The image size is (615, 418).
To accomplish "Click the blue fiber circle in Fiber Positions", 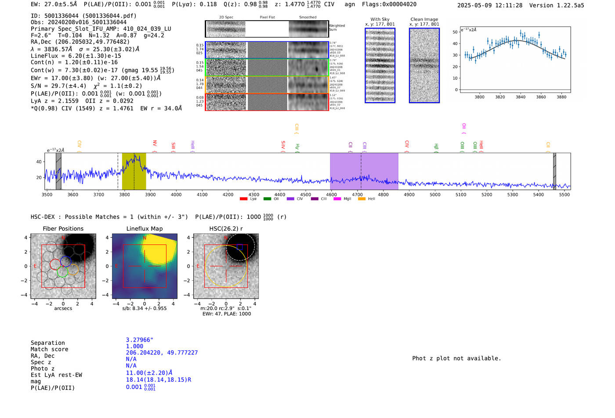I will pyautogui.click(x=66, y=261).
